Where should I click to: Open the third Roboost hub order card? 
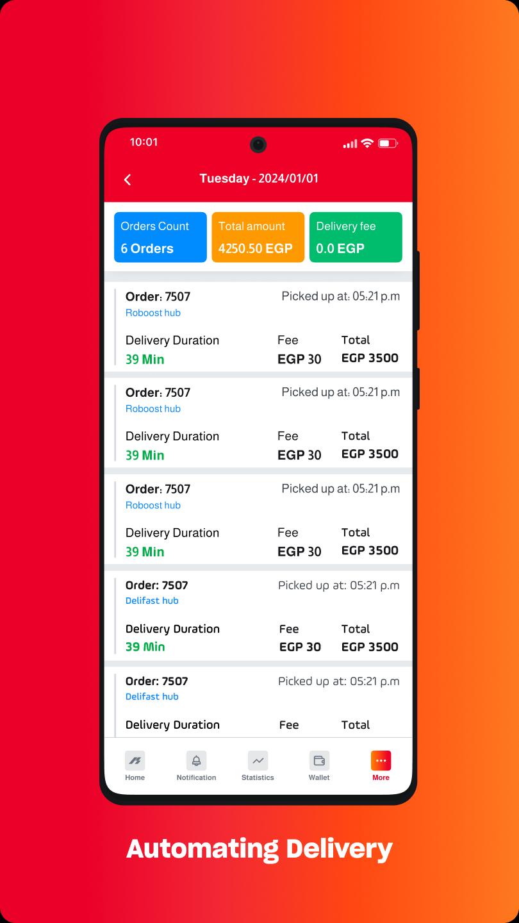[258, 519]
